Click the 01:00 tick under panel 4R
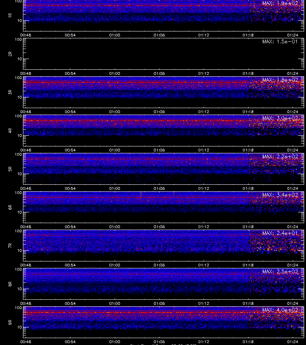 (115, 150)
